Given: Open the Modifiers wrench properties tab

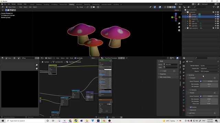Looking at the screenshot, I should point(184,90).
